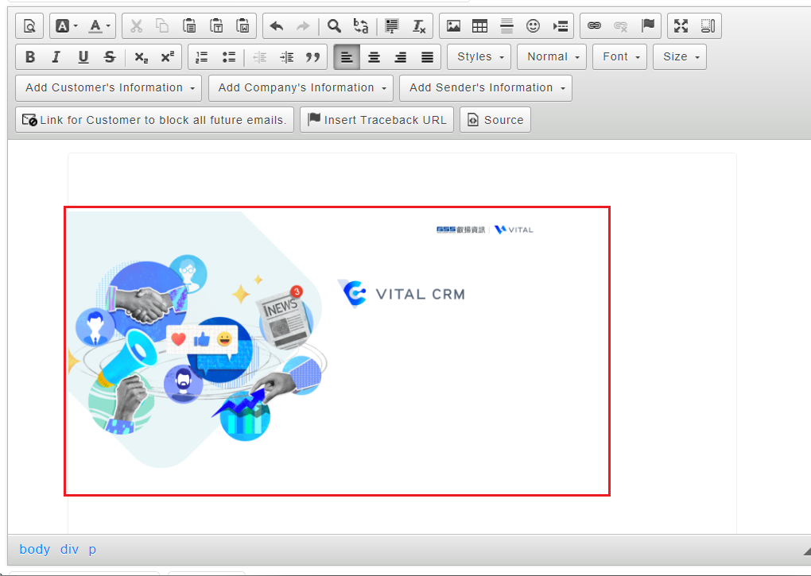Expand Add Sender's Information menu

[486, 88]
